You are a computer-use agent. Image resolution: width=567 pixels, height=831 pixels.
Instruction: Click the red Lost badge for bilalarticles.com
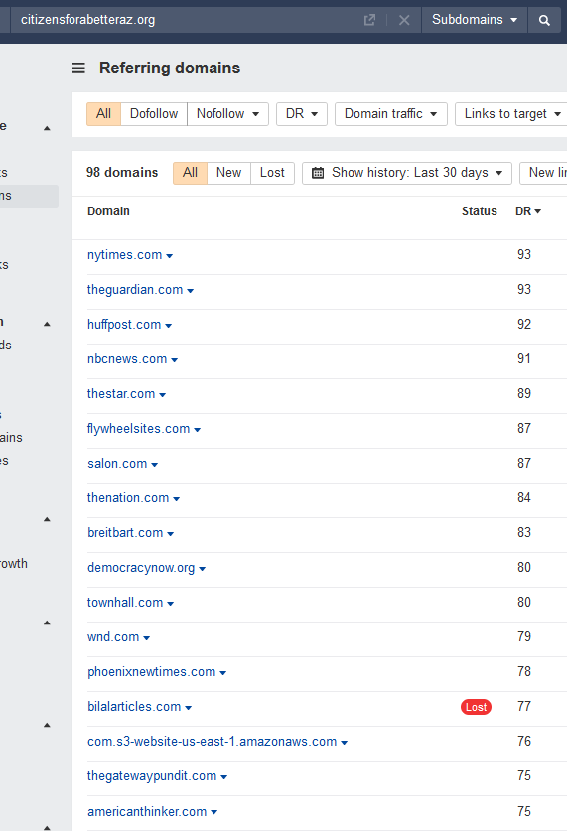tap(477, 707)
